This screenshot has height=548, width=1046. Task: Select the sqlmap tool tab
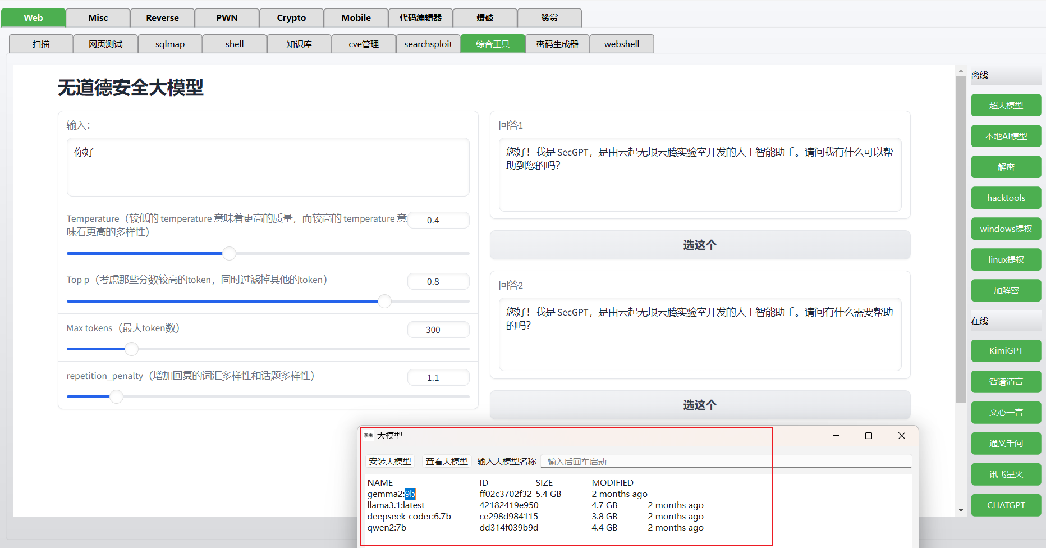pos(169,43)
